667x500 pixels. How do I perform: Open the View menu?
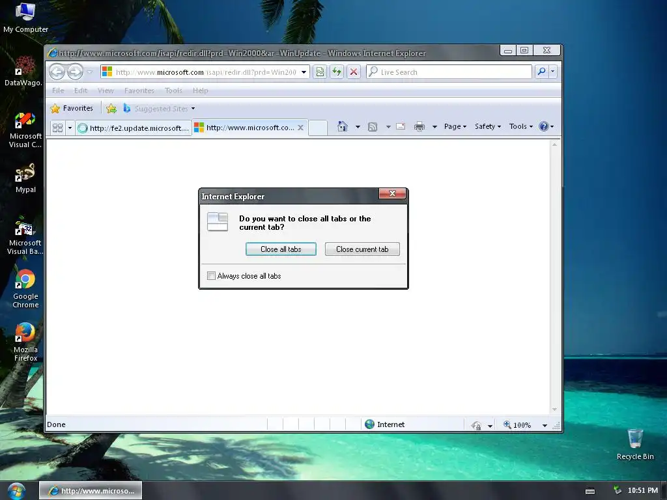pyautogui.click(x=106, y=90)
